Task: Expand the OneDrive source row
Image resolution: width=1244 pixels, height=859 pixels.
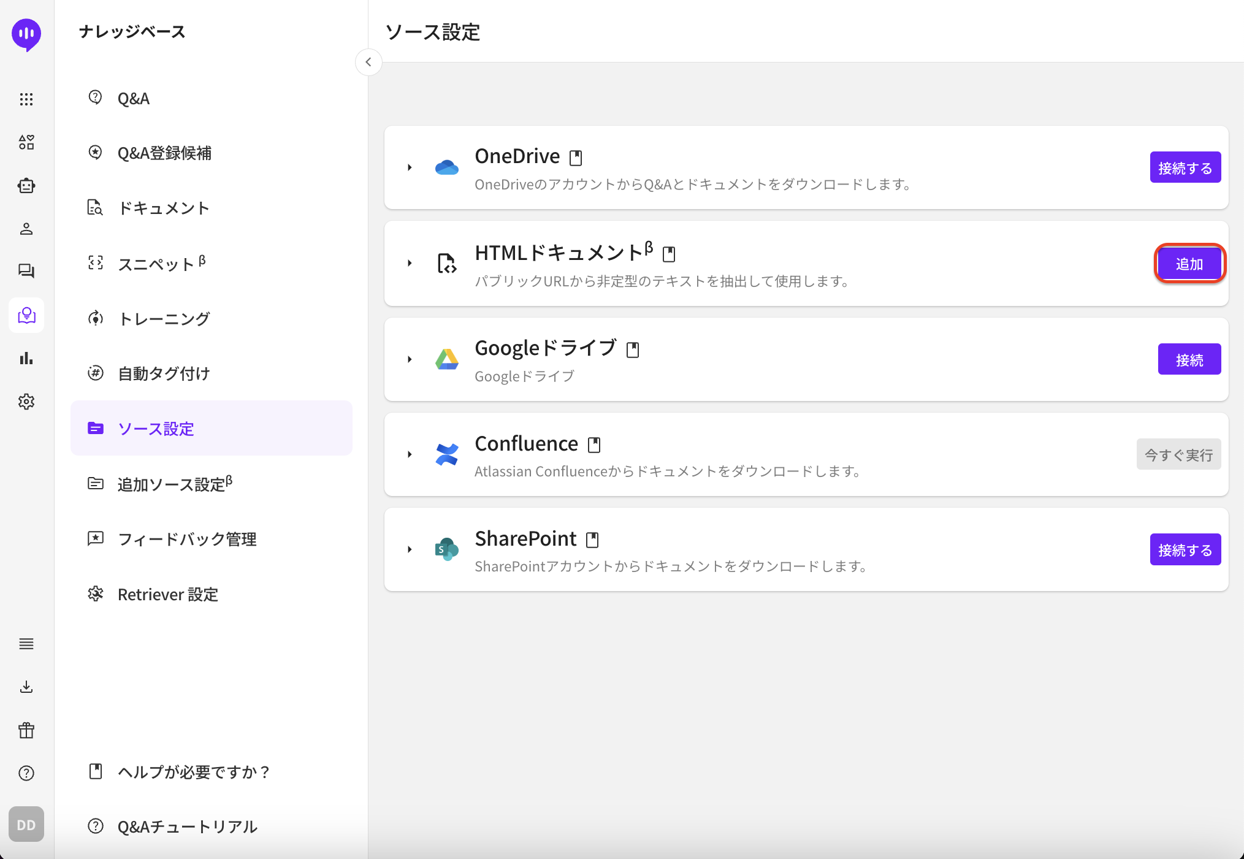Action: pos(410,167)
